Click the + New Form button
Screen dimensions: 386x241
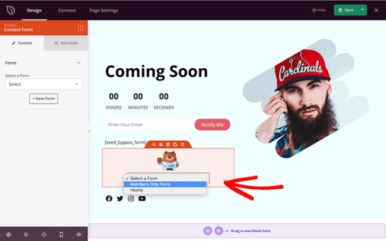tap(44, 99)
